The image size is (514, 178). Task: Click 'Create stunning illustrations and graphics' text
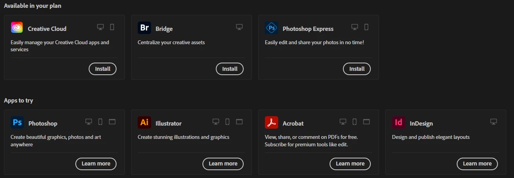click(x=183, y=137)
